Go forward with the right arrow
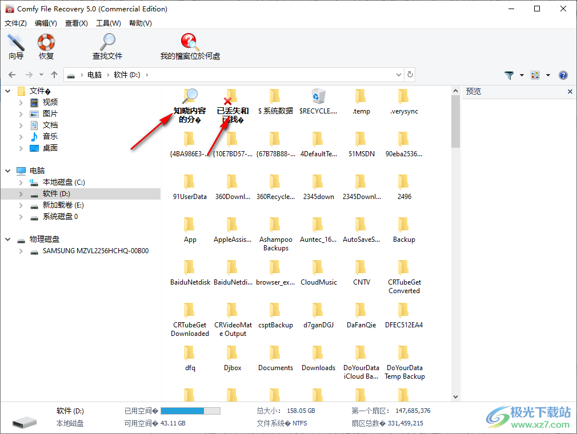This screenshot has height=434, width=577. click(29, 75)
